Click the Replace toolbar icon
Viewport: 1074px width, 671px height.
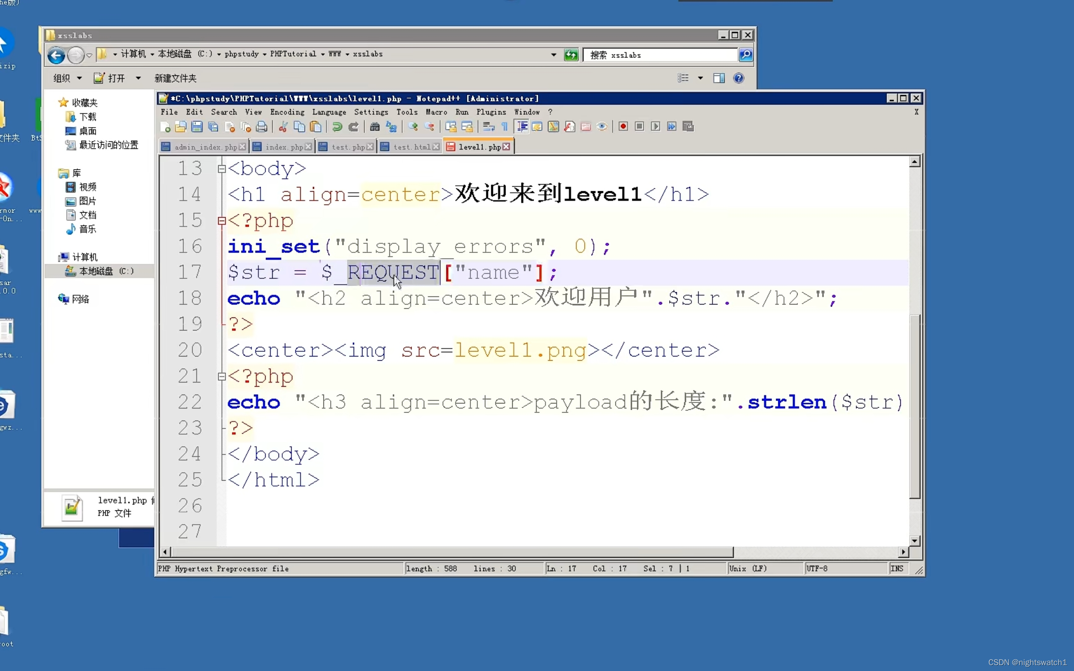click(391, 127)
